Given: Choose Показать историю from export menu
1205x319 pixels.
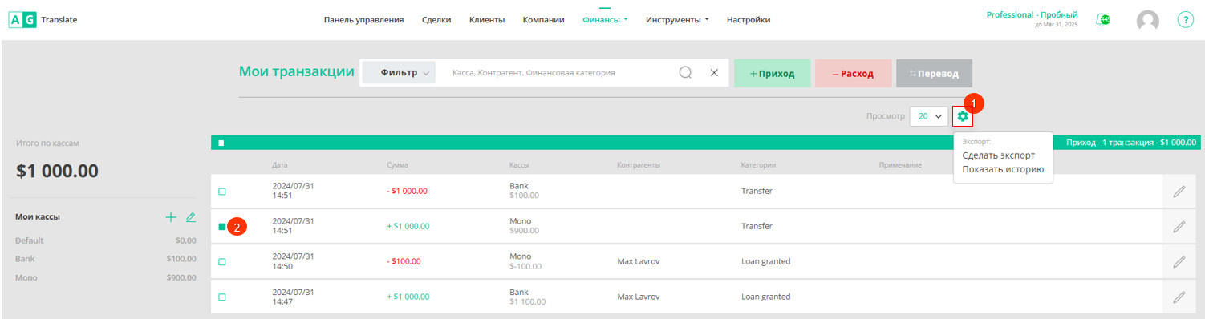Looking at the screenshot, I should pyautogui.click(x=1003, y=169).
